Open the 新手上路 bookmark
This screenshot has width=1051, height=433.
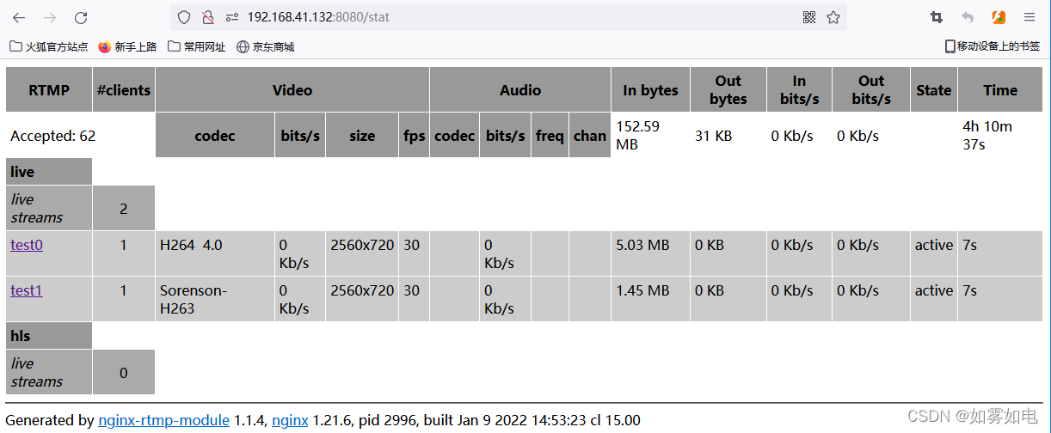(127, 46)
